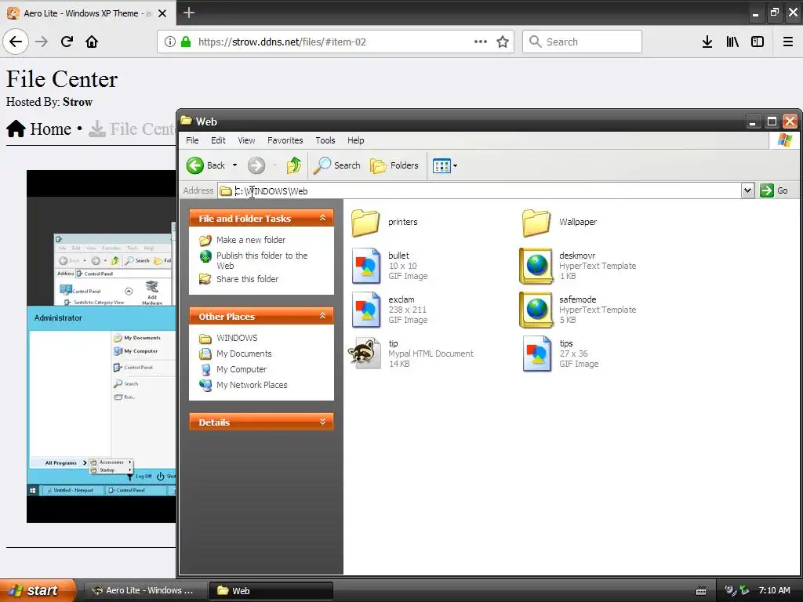Viewport: 803px width, 602px height.
Task: Open the View menu
Action: point(246,140)
